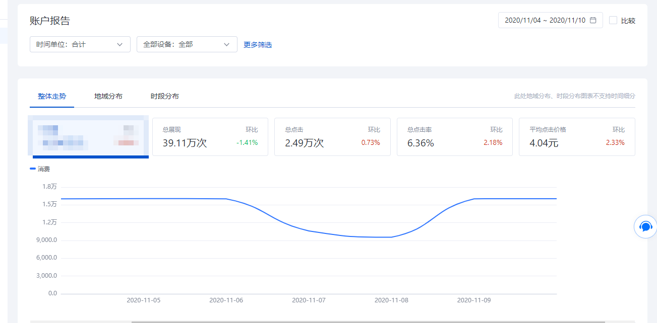Enable the 比较 checkbox

click(x=613, y=21)
